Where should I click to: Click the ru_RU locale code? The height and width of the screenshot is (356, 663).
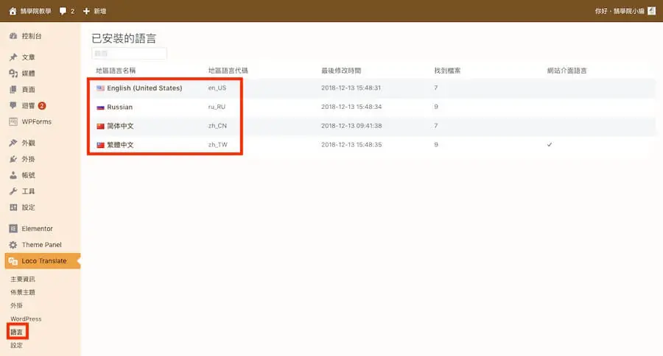(x=217, y=107)
